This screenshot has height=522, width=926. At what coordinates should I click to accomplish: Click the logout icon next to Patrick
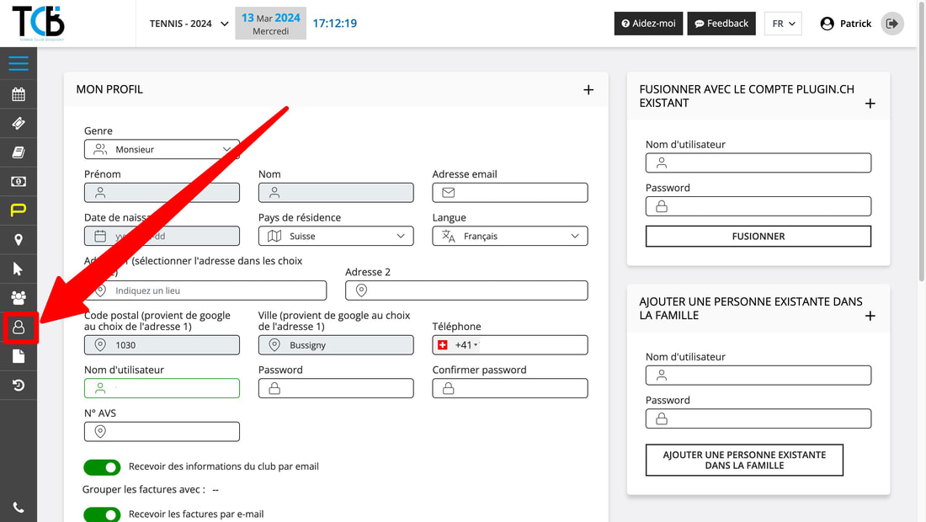click(x=891, y=24)
